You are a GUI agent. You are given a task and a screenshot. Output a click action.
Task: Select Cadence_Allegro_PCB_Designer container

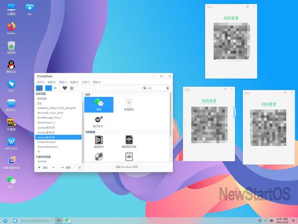58,108
